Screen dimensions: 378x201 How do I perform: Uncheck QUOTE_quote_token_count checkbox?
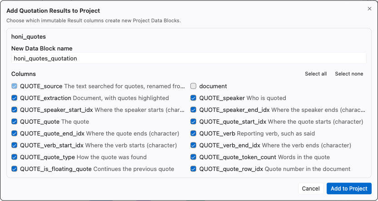194,157
